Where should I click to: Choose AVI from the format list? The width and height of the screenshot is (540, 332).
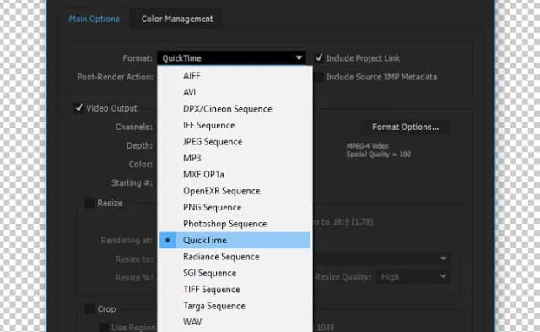[x=235, y=92]
